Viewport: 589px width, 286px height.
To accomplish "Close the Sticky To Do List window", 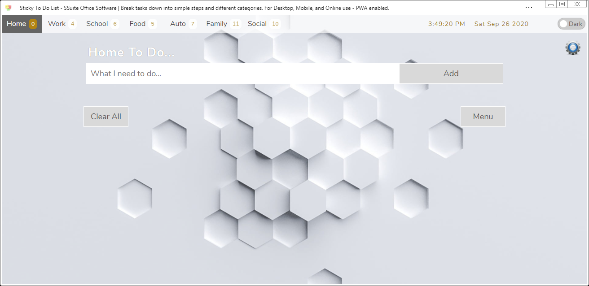I will pos(576,4).
